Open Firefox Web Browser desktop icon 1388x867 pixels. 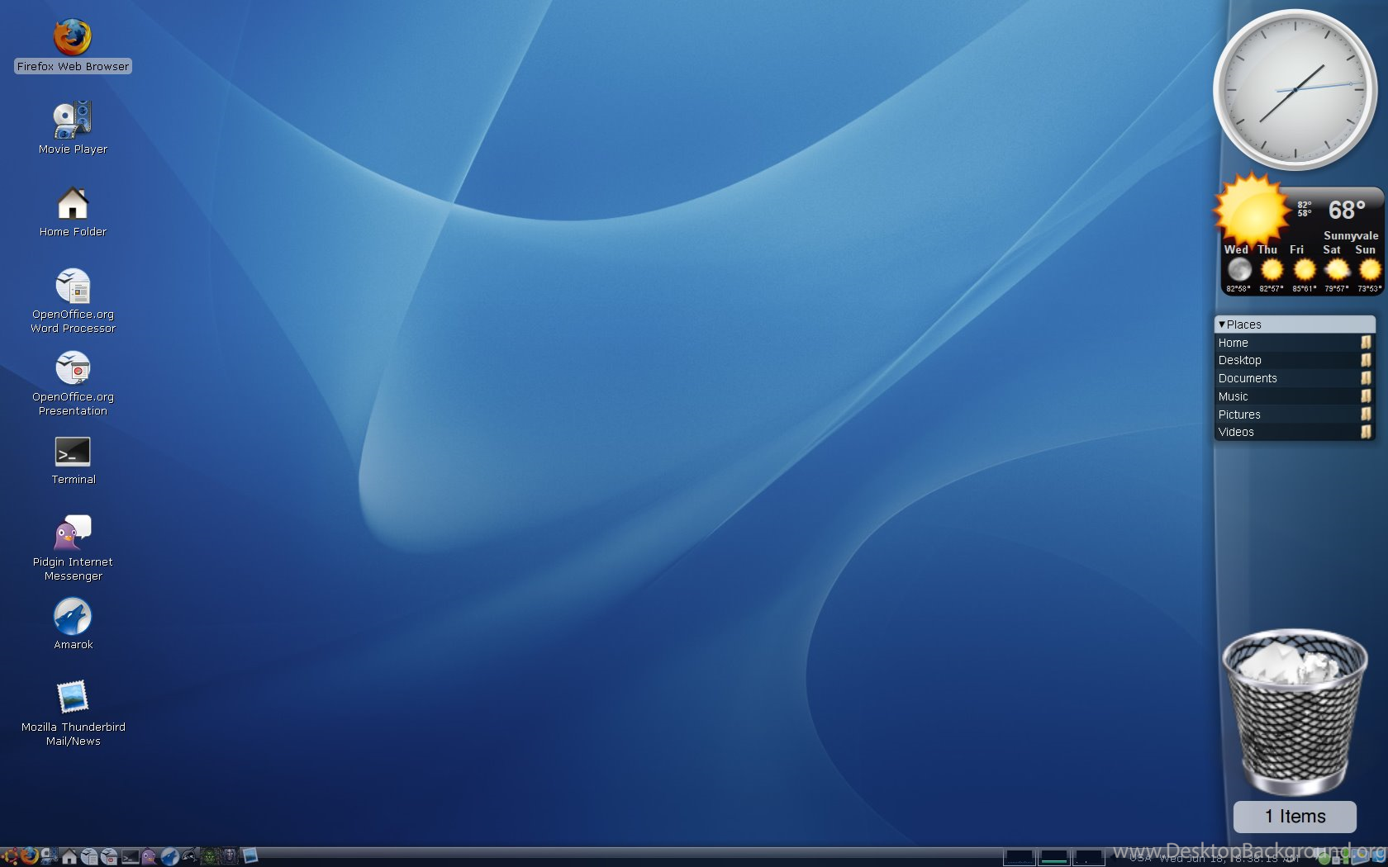pos(73,37)
